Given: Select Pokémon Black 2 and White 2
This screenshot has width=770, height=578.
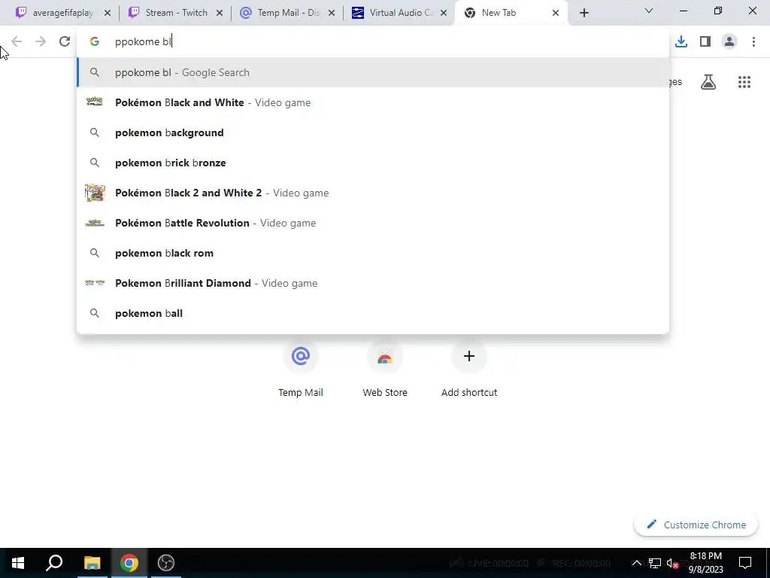Looking at the screenshot, I should [373, 193].
